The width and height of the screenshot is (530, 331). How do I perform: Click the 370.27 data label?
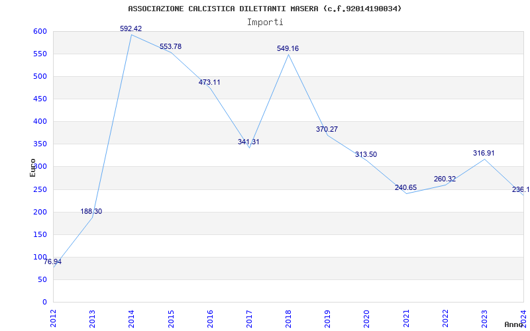coord(327,129)
